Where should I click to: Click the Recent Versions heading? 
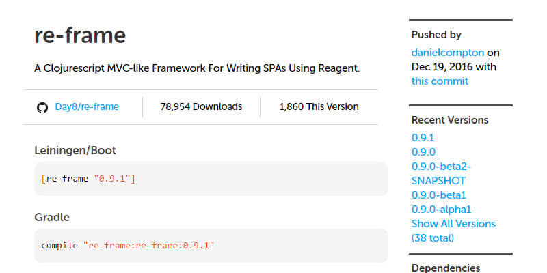(x=449, y=120)
